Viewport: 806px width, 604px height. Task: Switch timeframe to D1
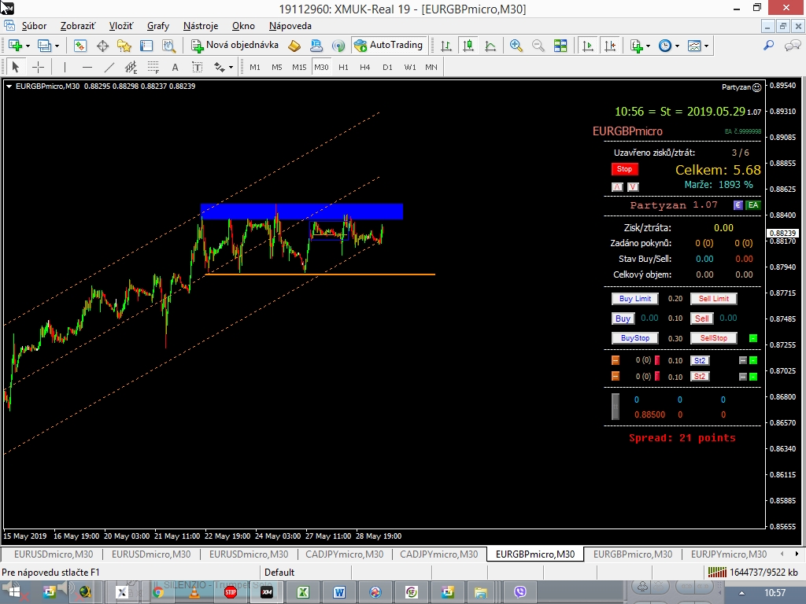click(x=387, y=67)
